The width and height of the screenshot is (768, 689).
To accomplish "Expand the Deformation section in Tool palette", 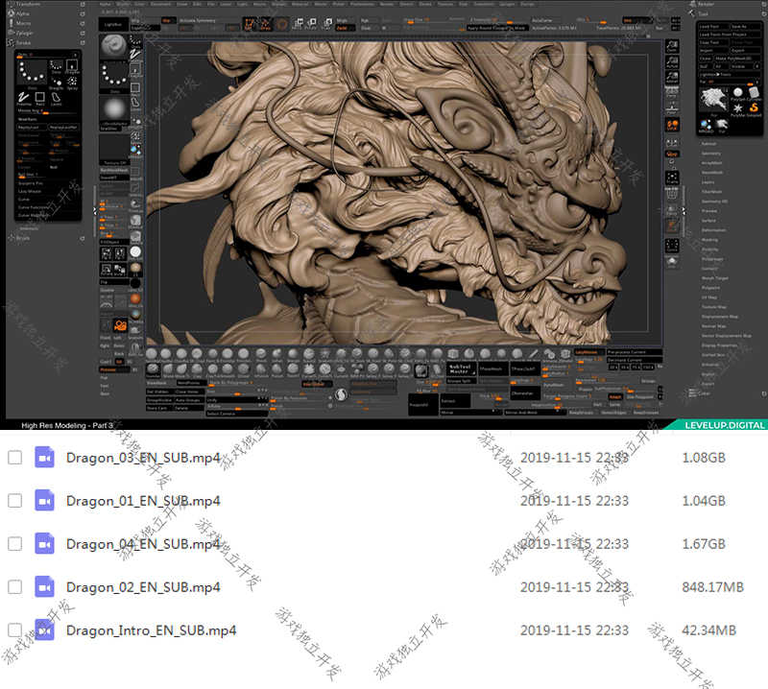I will (713, 230).
